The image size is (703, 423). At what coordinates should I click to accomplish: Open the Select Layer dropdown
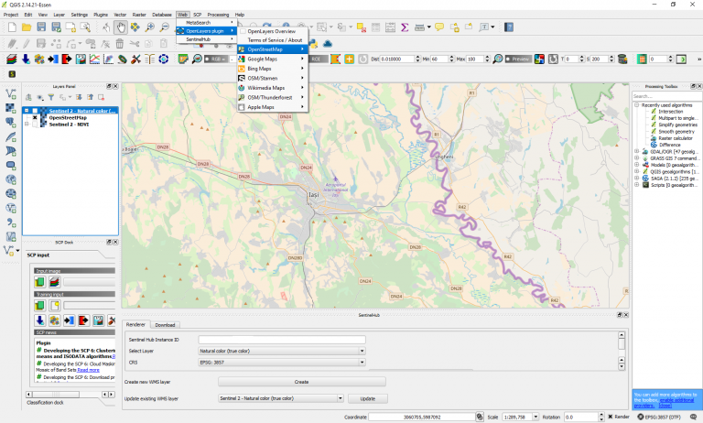point(282,351)
